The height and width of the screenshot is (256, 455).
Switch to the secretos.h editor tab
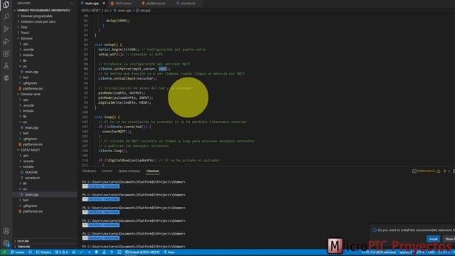(188, 3)
